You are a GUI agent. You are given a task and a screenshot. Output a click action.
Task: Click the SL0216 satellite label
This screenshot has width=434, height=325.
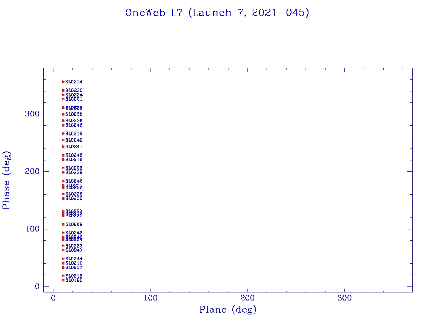(74, 160)
